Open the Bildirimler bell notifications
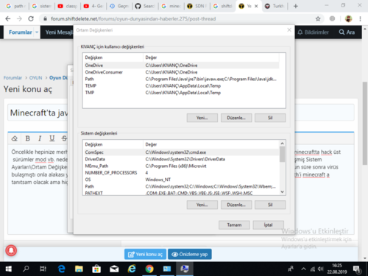 pyautogui.click(x=313, y=32)
